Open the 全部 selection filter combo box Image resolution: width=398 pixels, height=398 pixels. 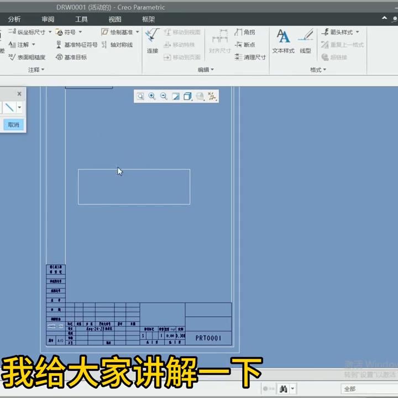coord(369,389)
